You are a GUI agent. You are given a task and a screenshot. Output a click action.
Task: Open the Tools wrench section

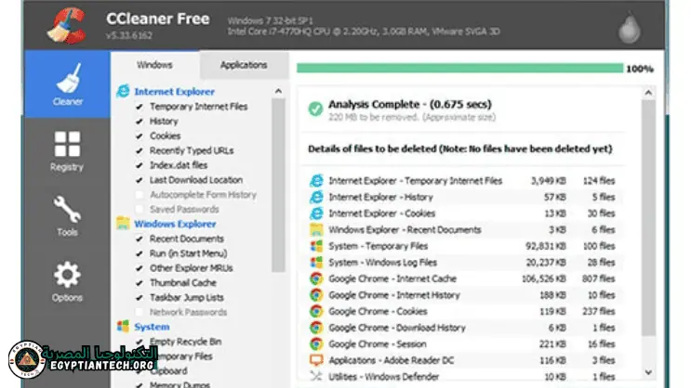pyautogui.click(x=67, y=216)
